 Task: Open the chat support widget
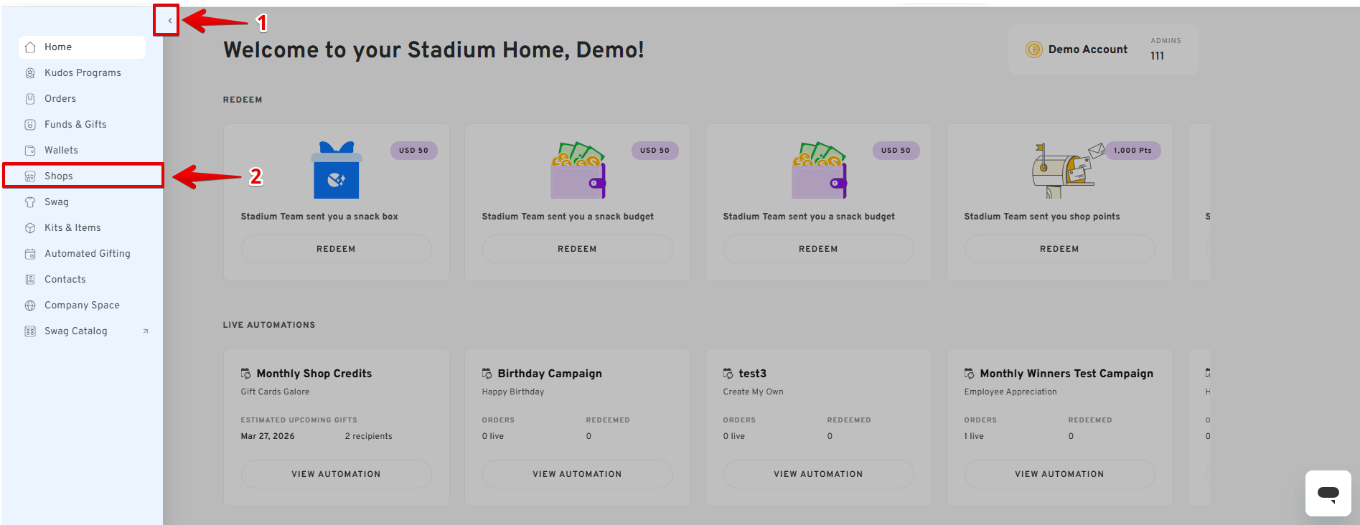tap(1328, 493)
